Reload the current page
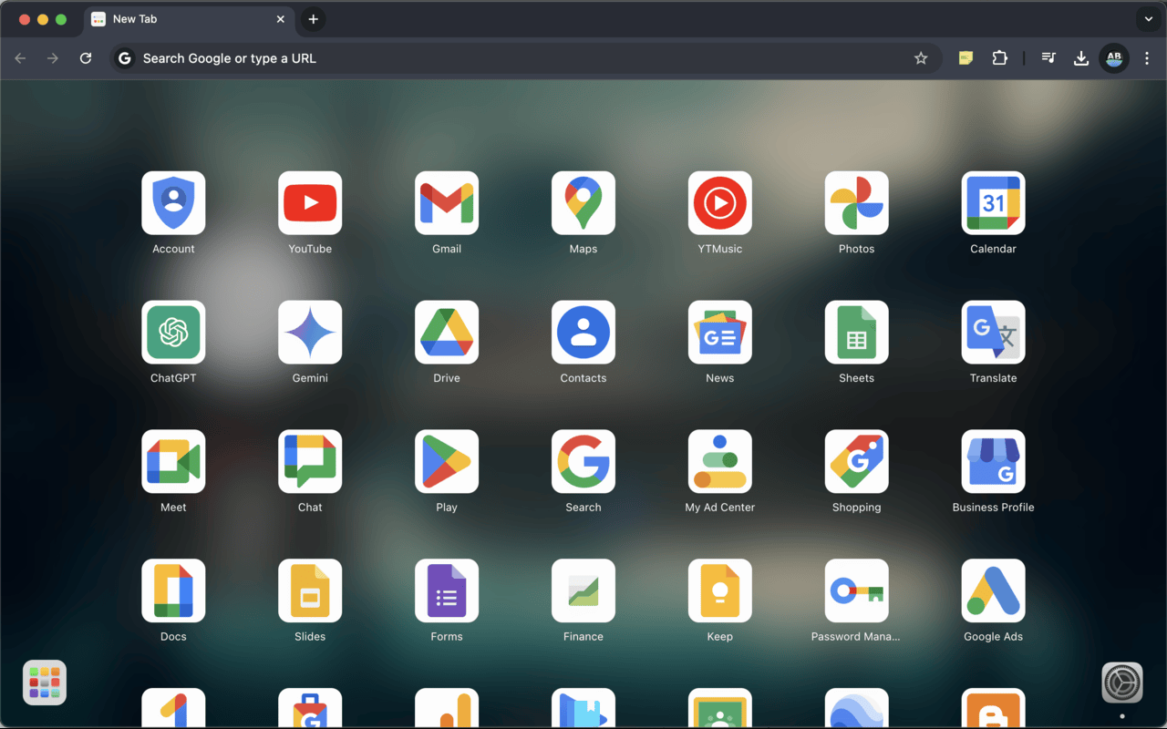 point(86,58)
